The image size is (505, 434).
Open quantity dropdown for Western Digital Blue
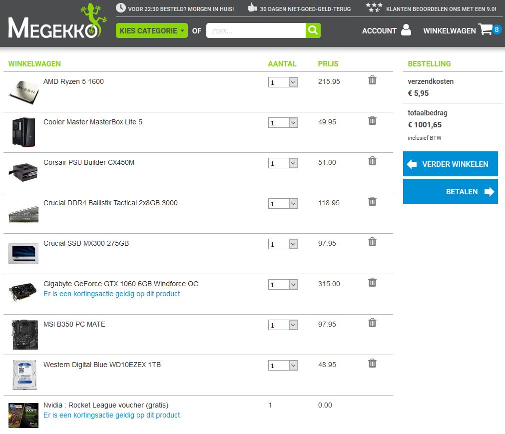click(283, 366)
